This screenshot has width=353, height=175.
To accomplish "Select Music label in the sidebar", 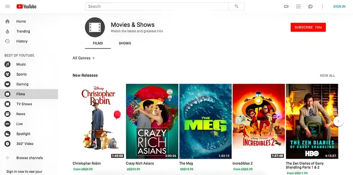I will coord(21,64).
